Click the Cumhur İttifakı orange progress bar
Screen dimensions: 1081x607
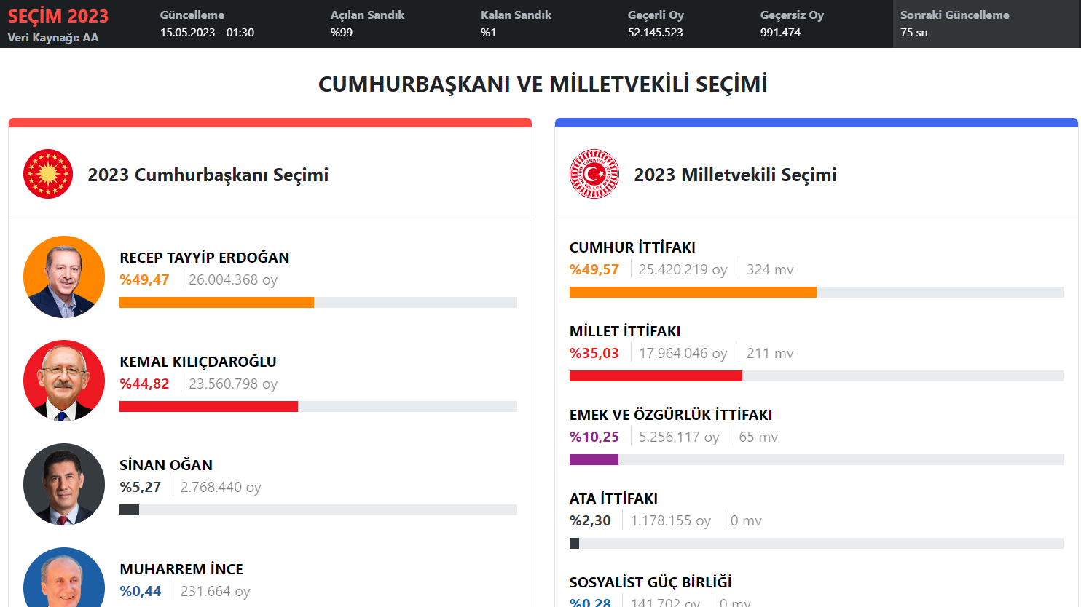(693, 292)
